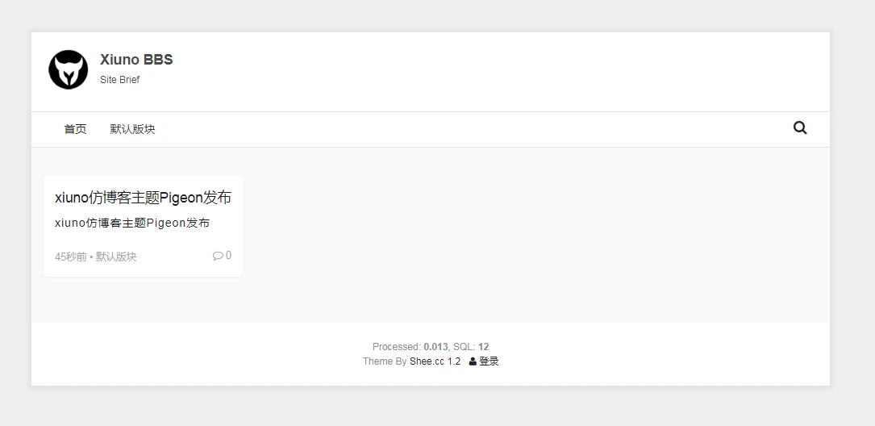The width and height of the screenshot is (875, 426).
Task: Click the Processed label in the footer
Action: [396, 347]
